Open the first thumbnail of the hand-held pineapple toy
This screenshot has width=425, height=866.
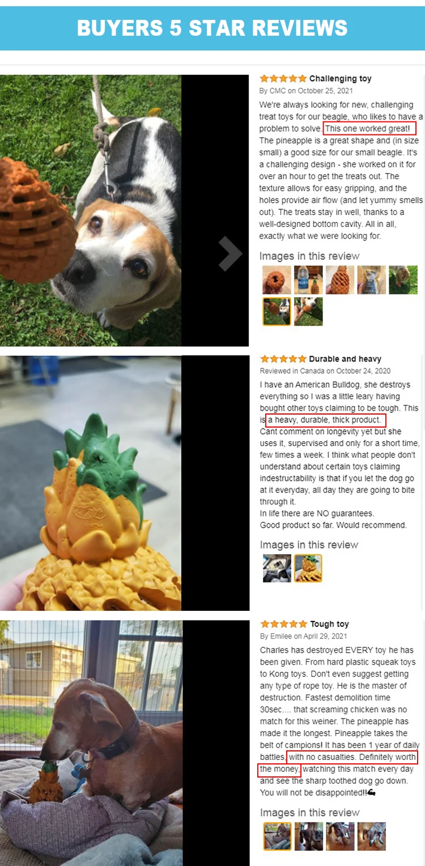point(277,280)
